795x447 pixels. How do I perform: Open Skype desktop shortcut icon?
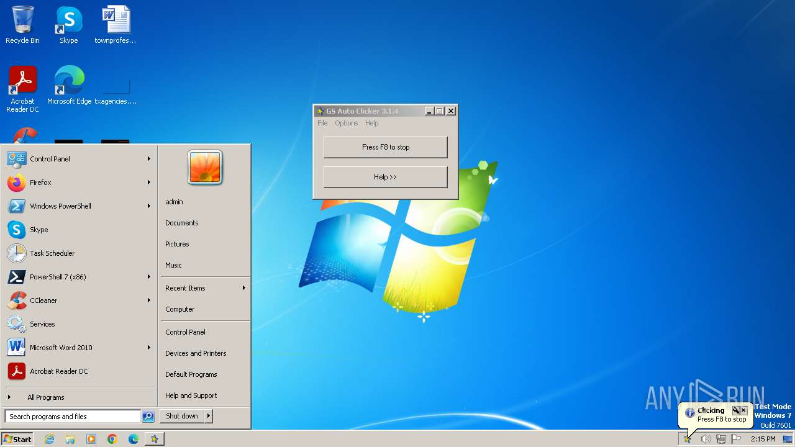click(x=69, y=25)
